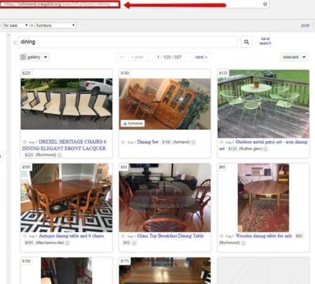
Task: Click the glass top table thumbnail
Action: tap(165, 197)
